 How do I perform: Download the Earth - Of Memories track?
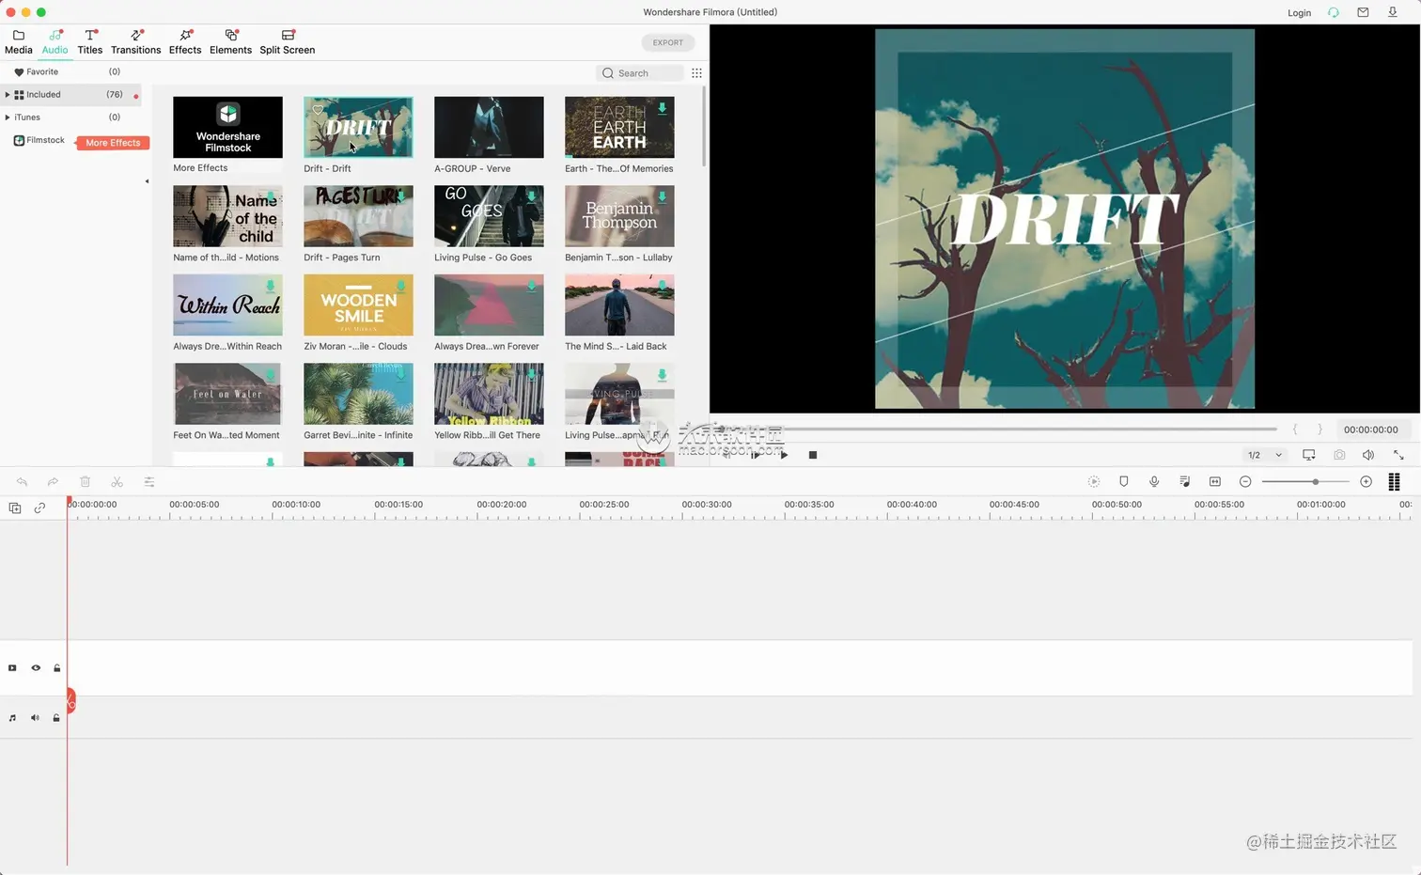tap(662, 108)
